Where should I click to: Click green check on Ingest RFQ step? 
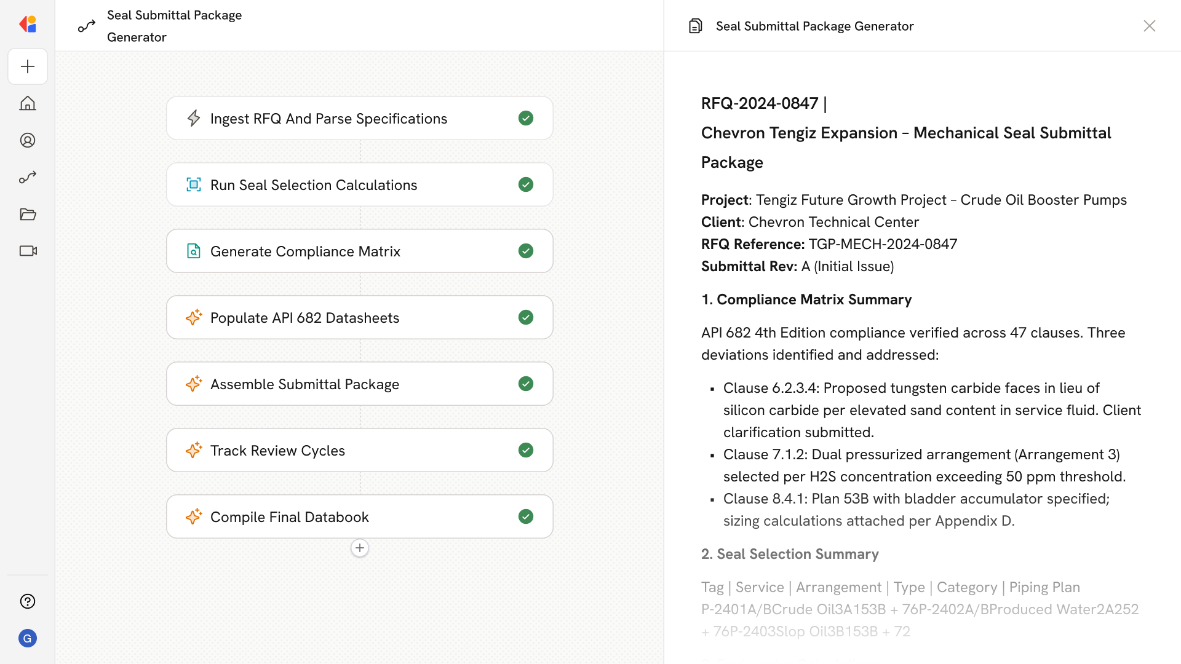526,118
